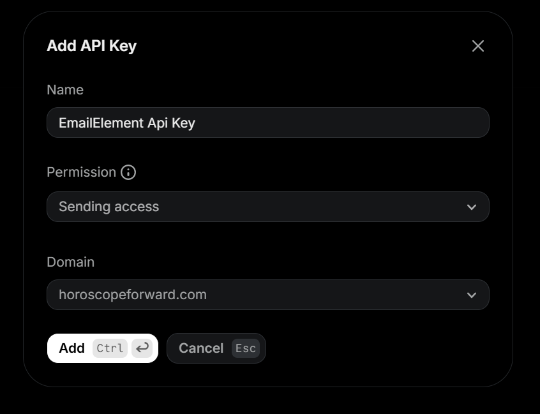Image resolution: width=540 pixels, height=414 pixels.
Task: Click the Enter key icon on Add button
Action: [x=142, y=348]
